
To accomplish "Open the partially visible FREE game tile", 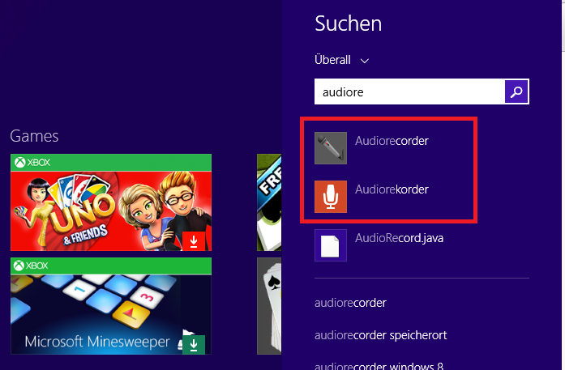I will click(x=269, y=202).
